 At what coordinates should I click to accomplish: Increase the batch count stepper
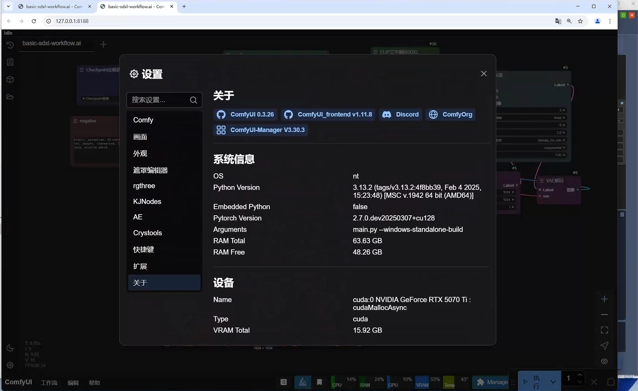pyautogui.click(x=580, y=375)
